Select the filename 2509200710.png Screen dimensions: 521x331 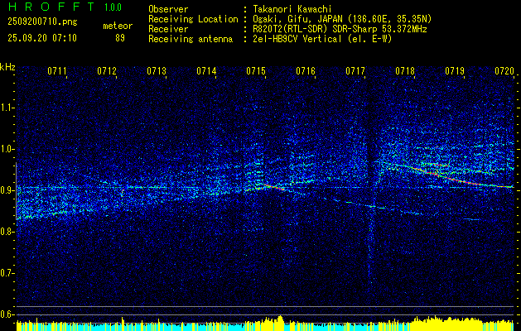coord(42,22)
